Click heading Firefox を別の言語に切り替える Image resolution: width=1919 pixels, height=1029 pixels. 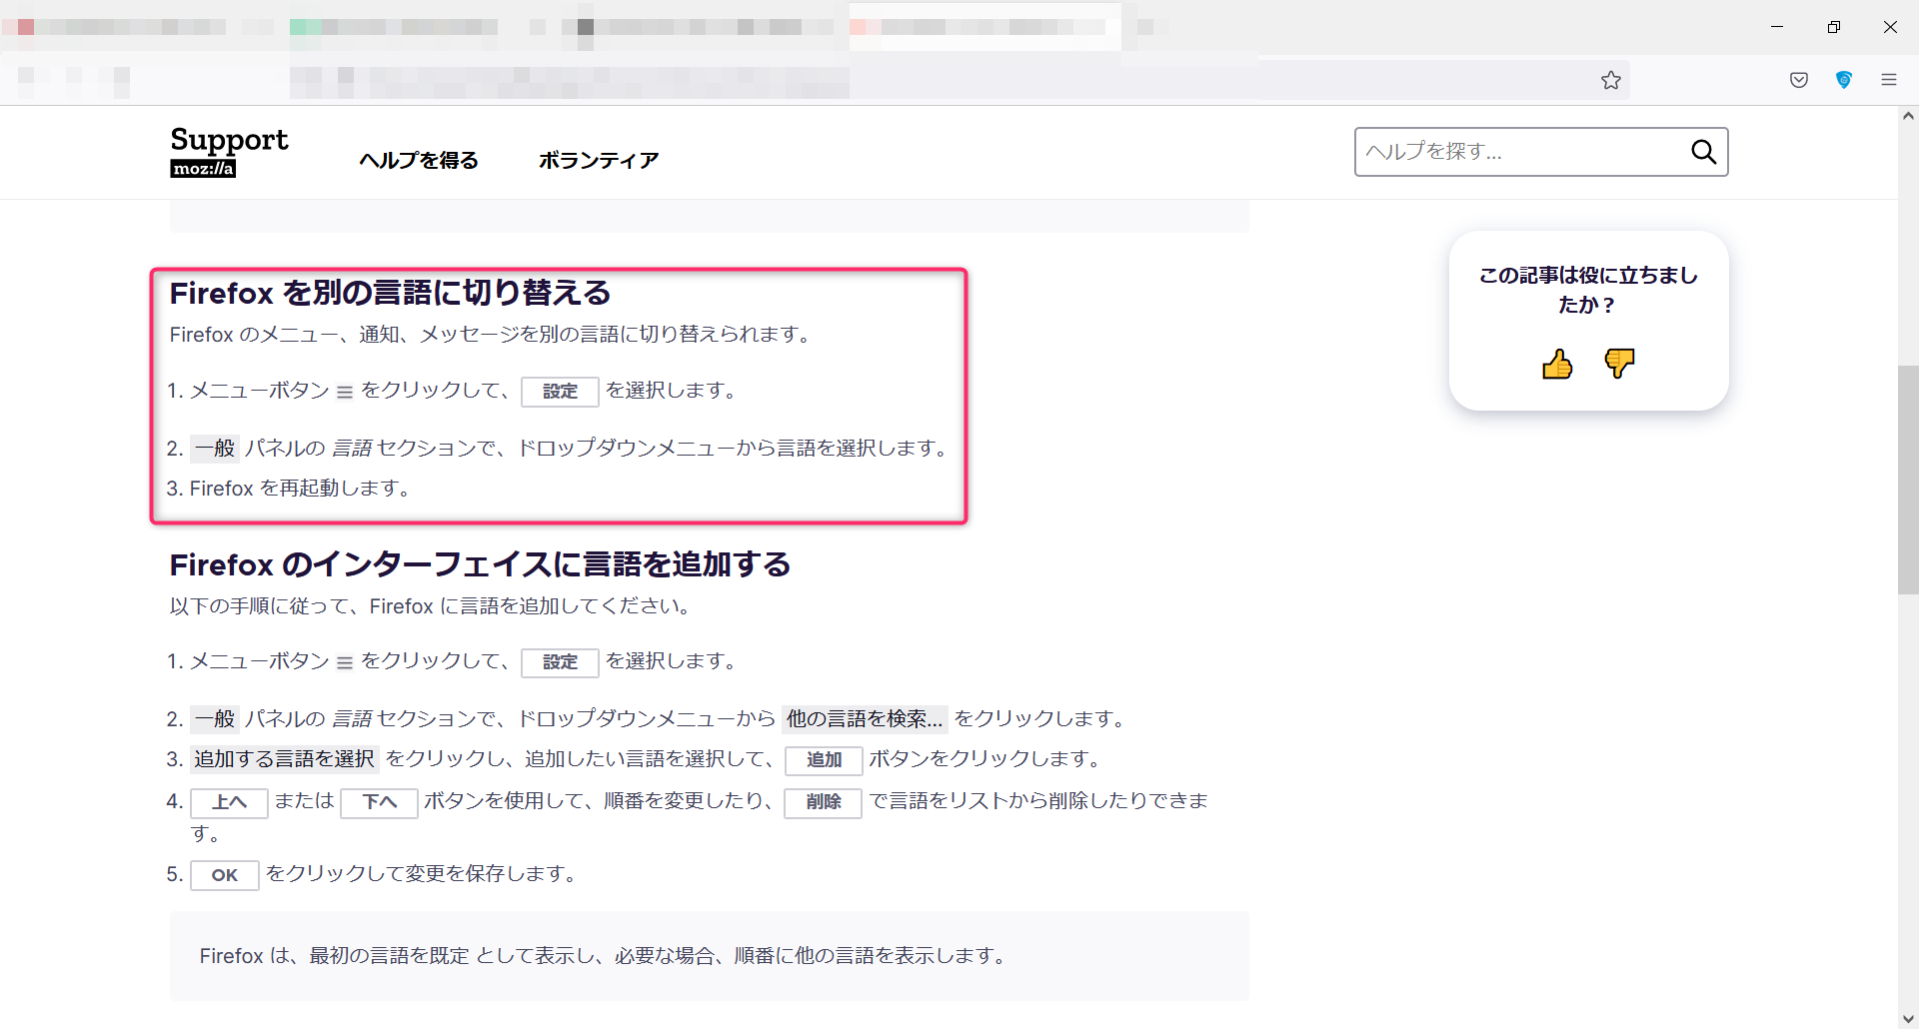click(x=390, y=293)
